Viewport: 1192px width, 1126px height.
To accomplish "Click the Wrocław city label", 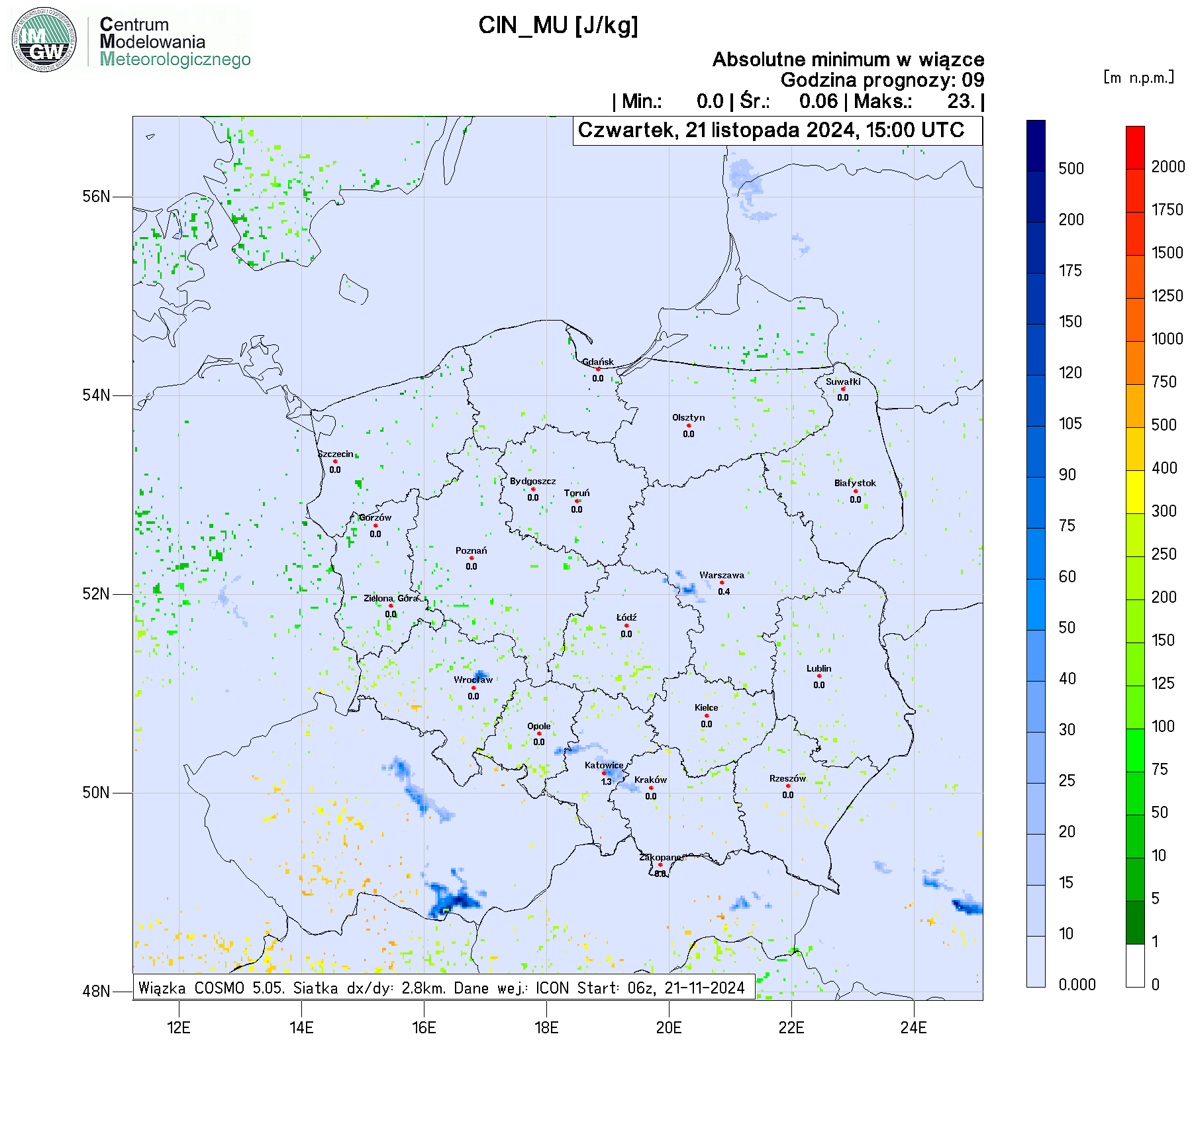I will (473, 680).
